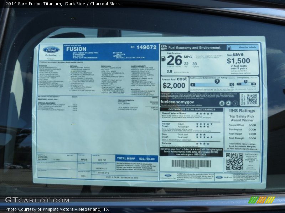This screenshot has width=285, height=213.
Task: Click the marker 5 on smog rating scale
Action: coord(245,81)
